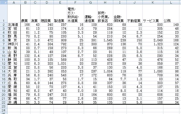Click Tokyo's manufacturing value 909
Viewport: 181px width, 114px height.
click(60, 40)
